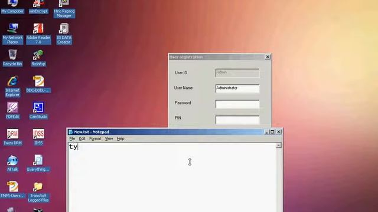Select the DDC-DDDL PDF file icon

[x=38, y=84]
